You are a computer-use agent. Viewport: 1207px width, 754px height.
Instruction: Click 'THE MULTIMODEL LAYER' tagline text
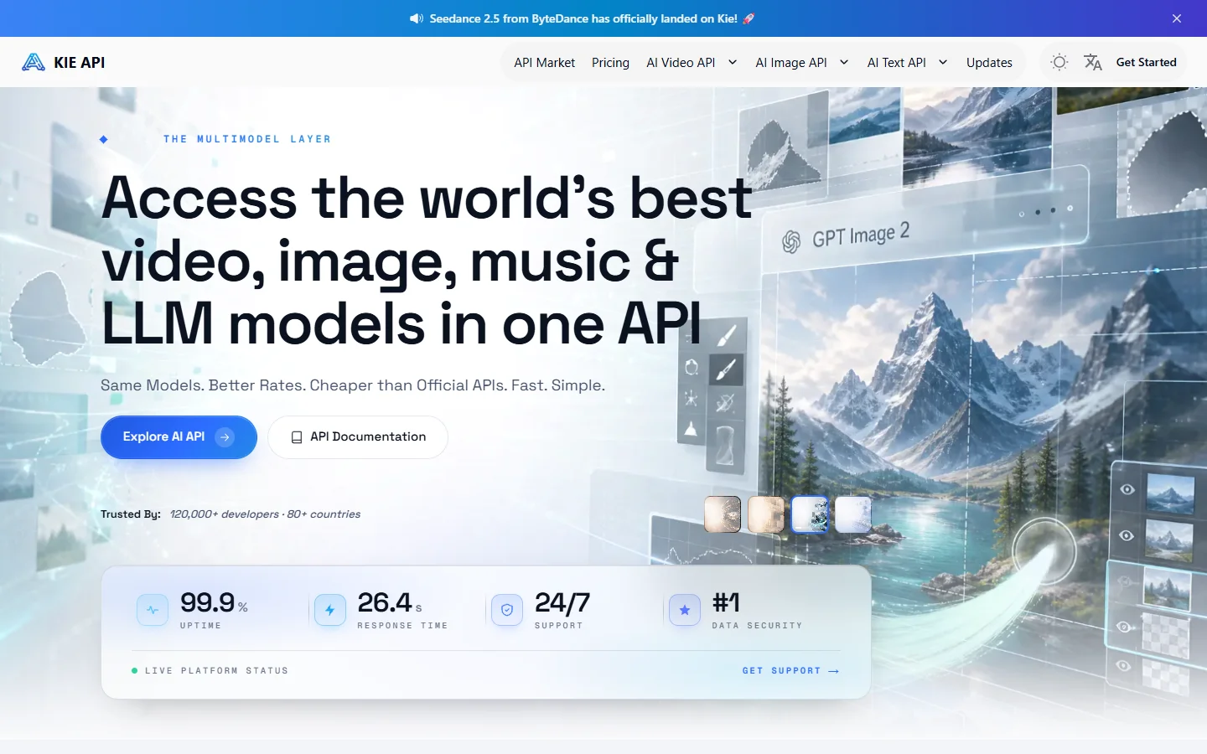coord(247,139)
